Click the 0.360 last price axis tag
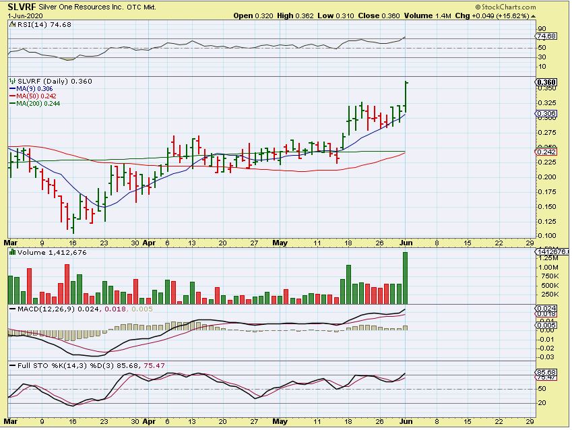Image resolution: width=572 pixels, height=430 pixels. (546, 82)
